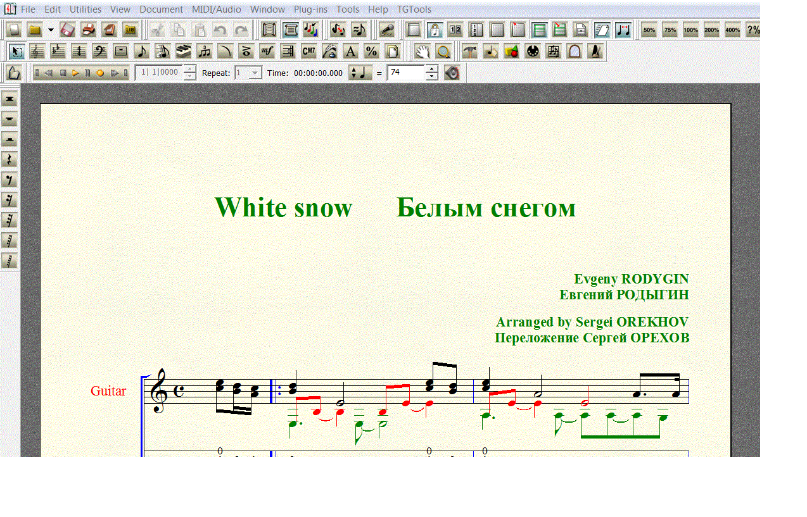Select the Expression tool marked mf
Viewport: 807px width, 517px height.
pos(267,52)
